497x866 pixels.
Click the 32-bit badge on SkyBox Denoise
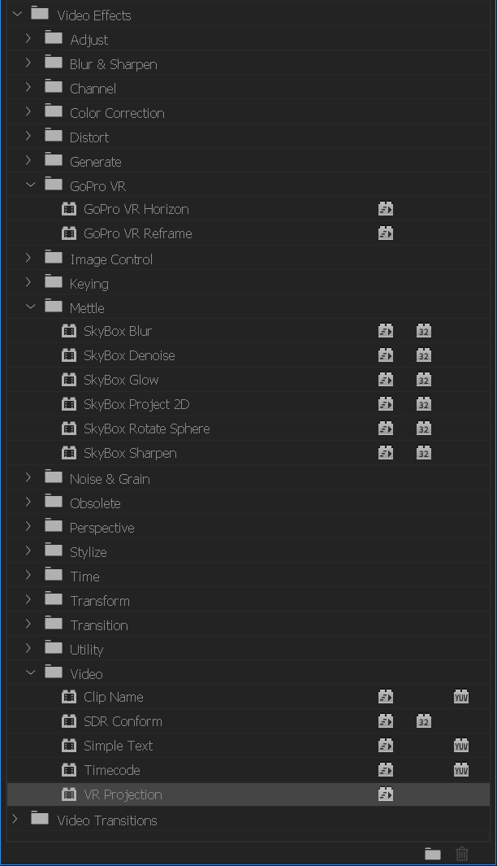click(x=424, y=355)
